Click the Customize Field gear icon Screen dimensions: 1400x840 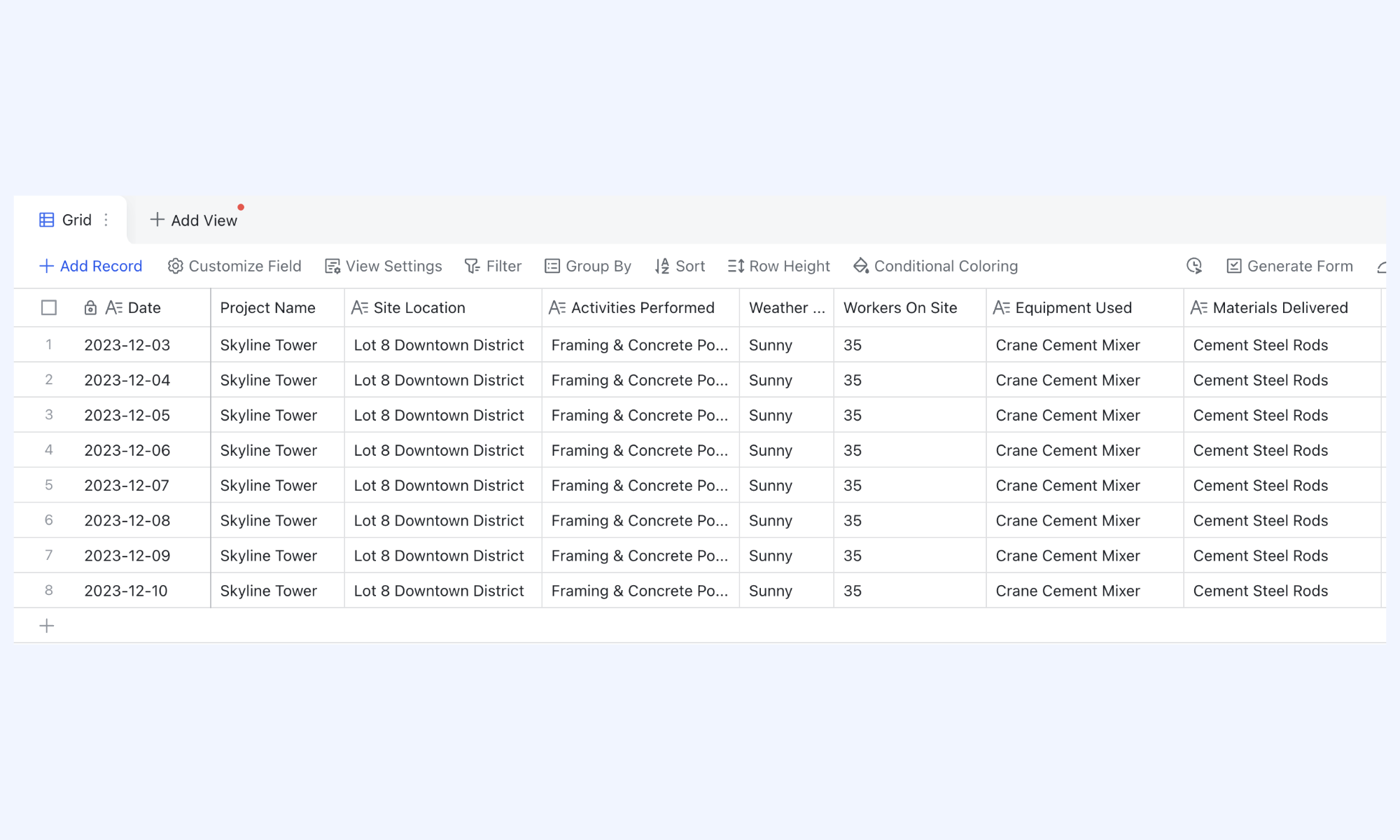pos(175,266)
